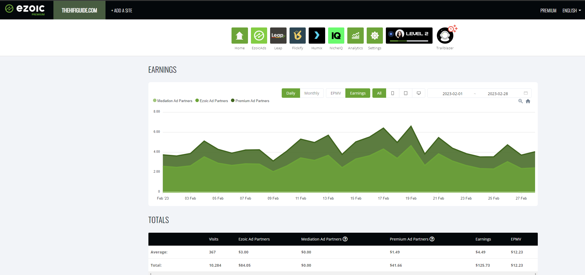Image resolution: width=585 pixels, height=275 pixels.
Task: Click the Earnings column header
Action: (x=483, y=239)
